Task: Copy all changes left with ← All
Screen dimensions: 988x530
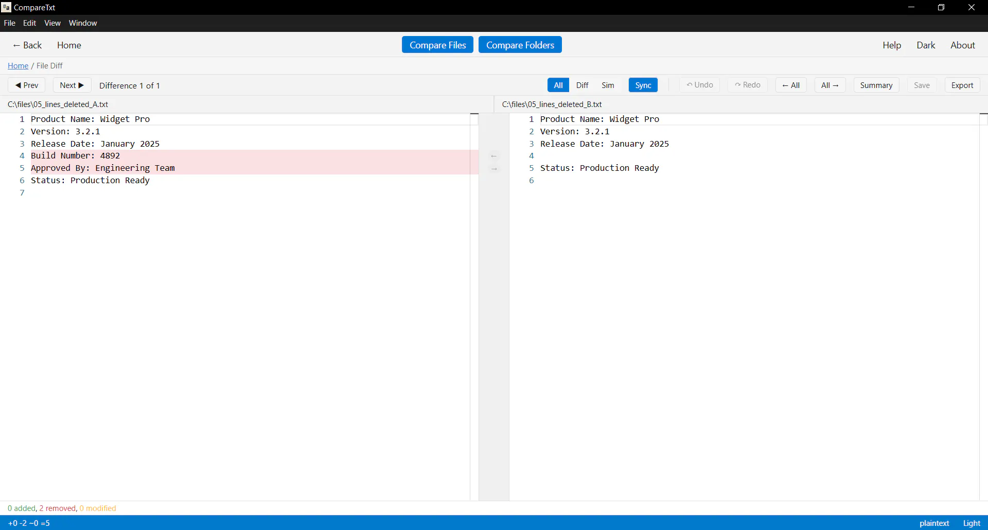Action: (791, 85)
